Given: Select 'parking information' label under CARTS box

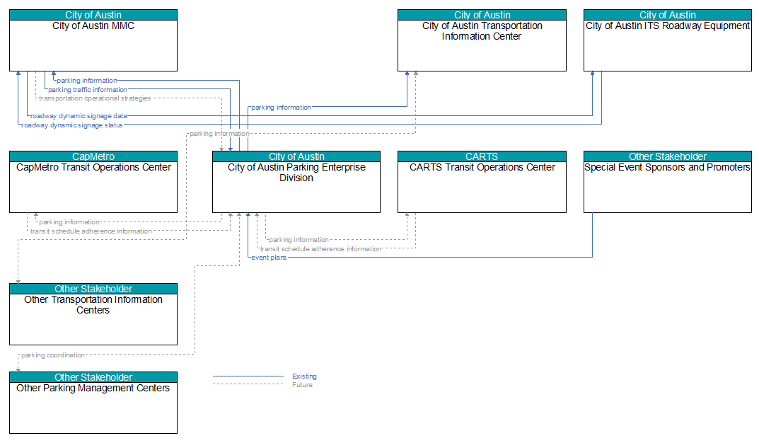Looking at the screenshot, I should [x=299, y=240].
